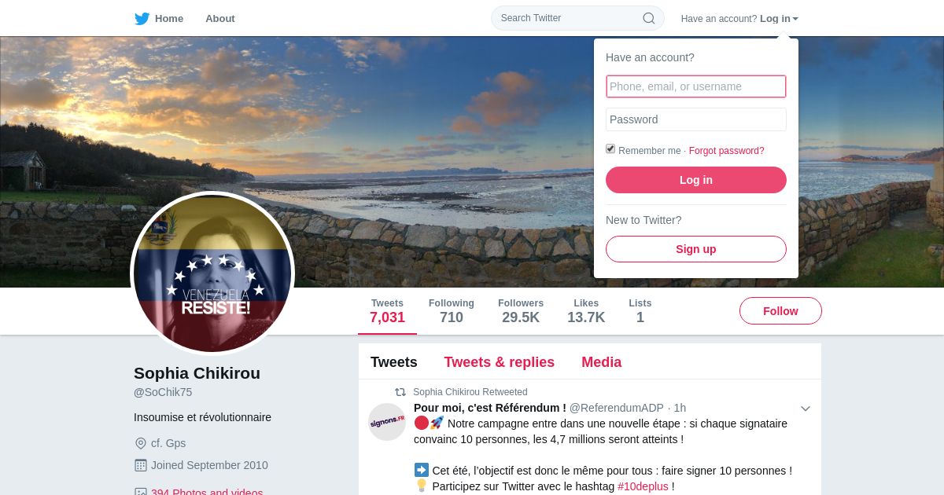Viewport: 944px width, 495px height.
Task: Click the location pin icon
Action: (141, 443)
